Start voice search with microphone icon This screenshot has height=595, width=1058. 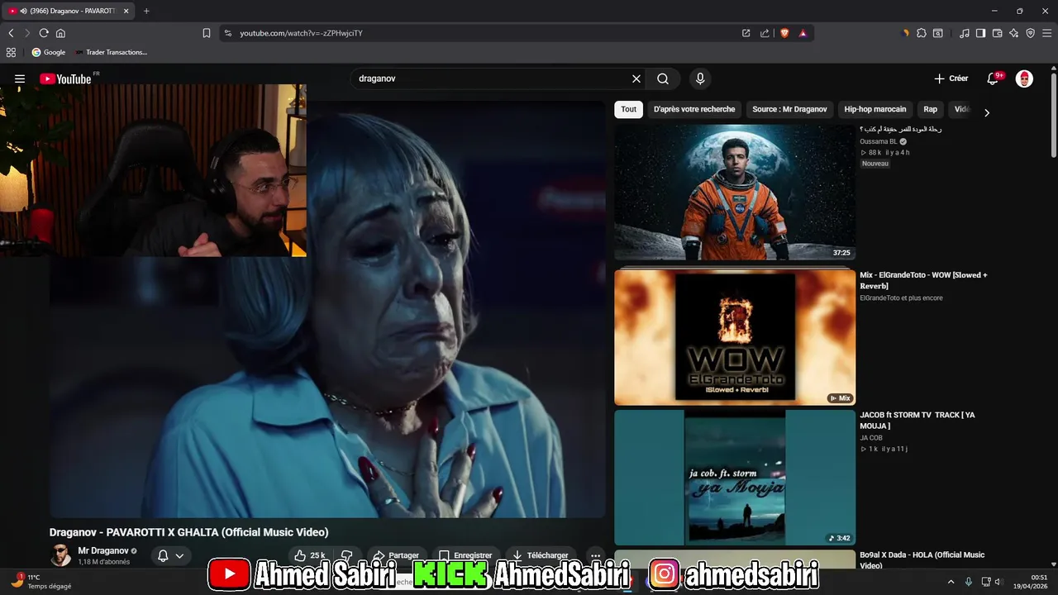click(x=700, y=79)
